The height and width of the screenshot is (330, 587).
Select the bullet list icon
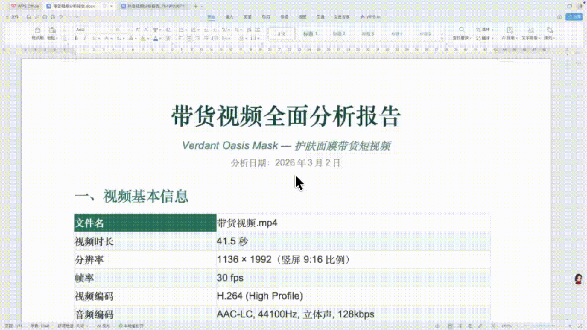click(182, 29)
